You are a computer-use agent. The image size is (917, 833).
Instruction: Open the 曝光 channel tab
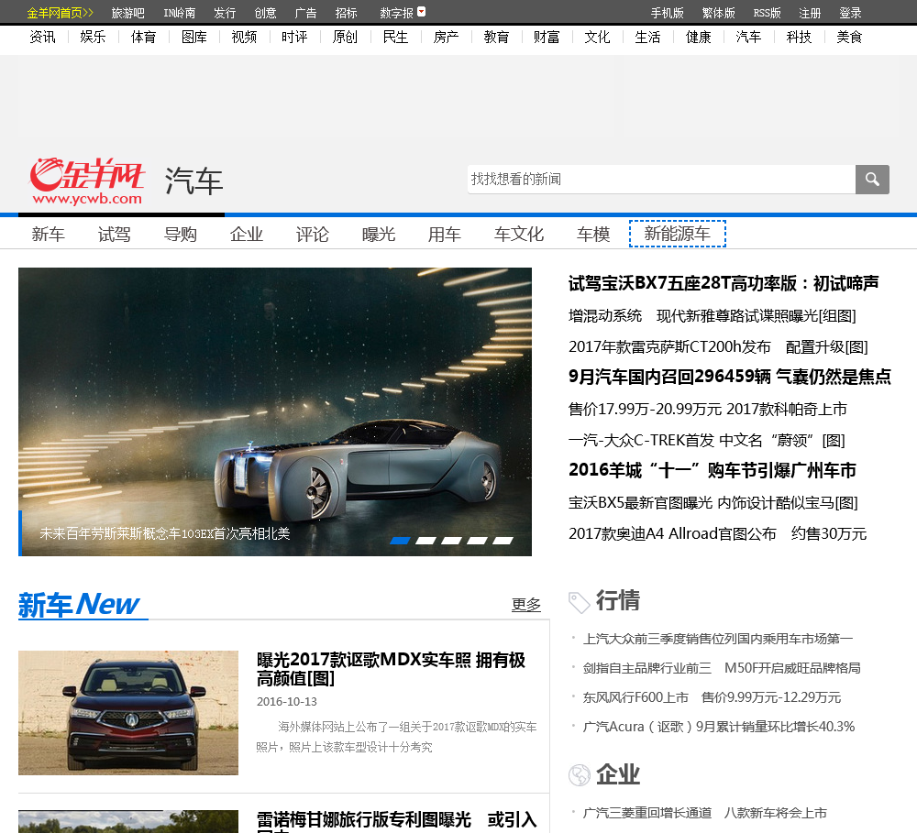[x=379, y=235]
